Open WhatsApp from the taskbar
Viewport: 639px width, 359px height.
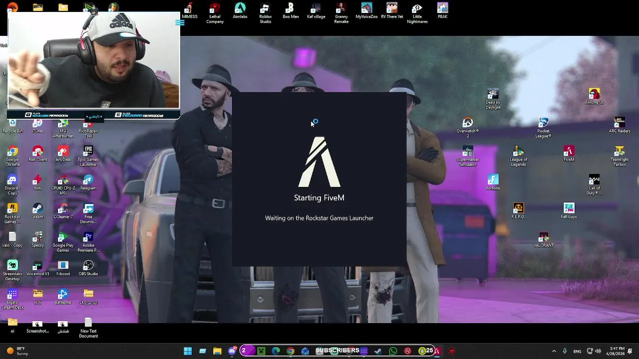tap(393, 351)
